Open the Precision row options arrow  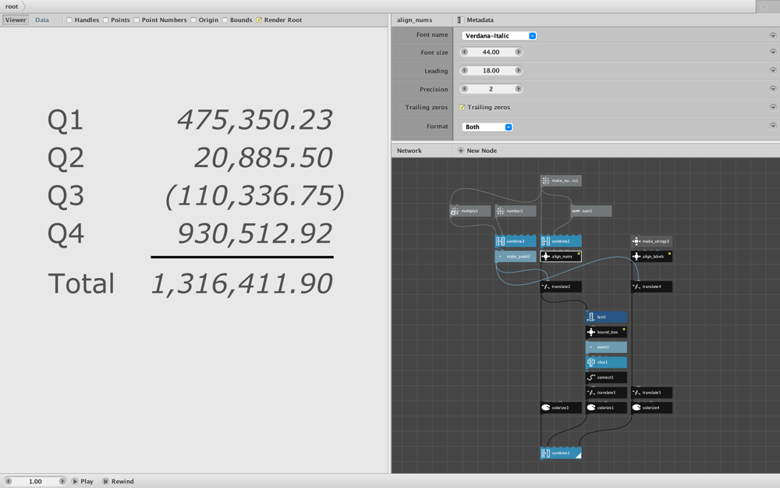tap(772, 89)
